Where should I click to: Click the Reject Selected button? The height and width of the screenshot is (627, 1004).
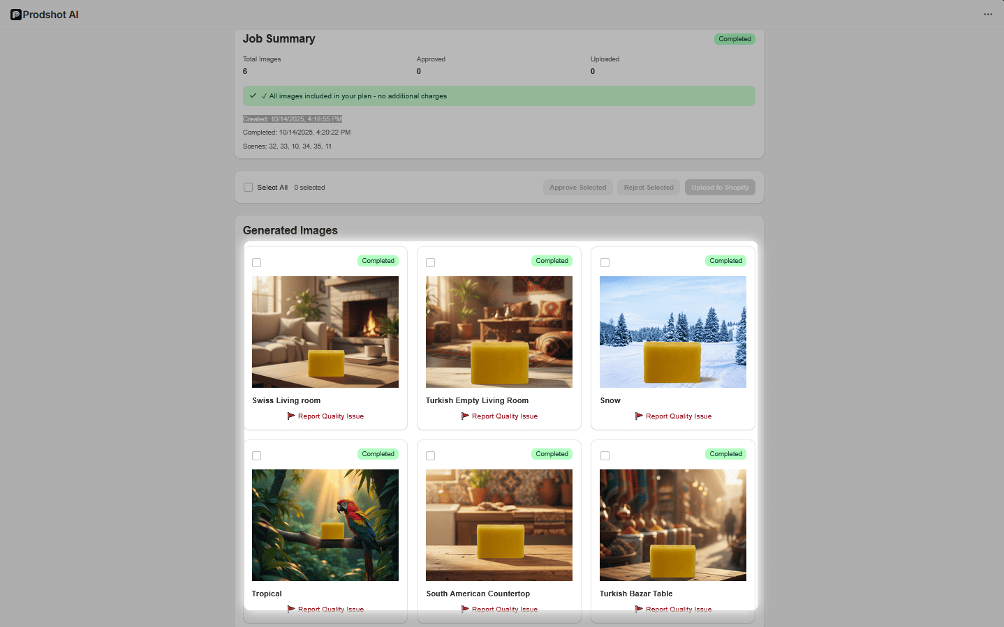click(x=648, y=187)
